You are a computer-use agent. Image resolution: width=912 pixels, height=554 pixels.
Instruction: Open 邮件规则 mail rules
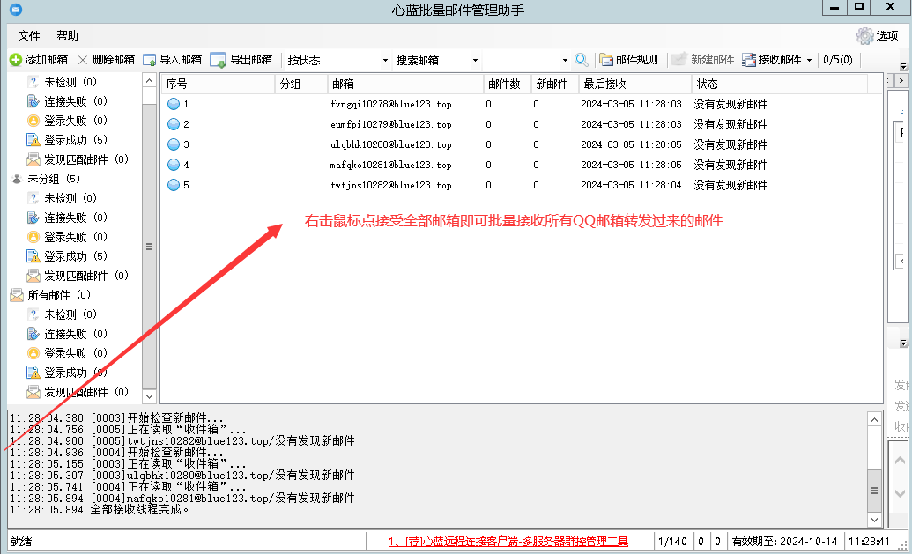coord(629,60)
